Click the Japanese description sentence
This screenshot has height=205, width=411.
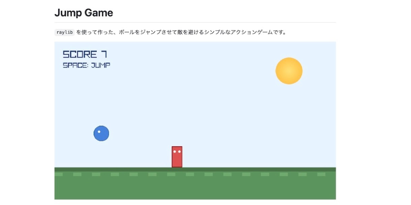(x=181, y=32)
